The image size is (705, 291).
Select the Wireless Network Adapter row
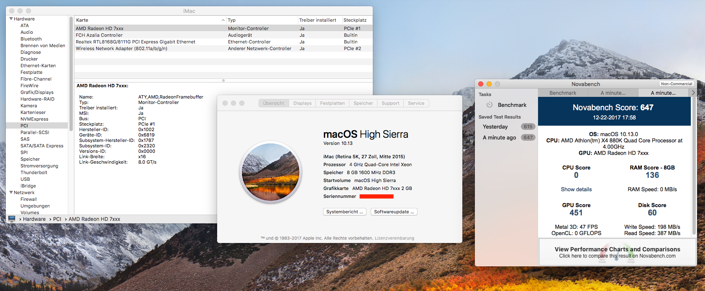pyautogui.click(x=223, y=48)
